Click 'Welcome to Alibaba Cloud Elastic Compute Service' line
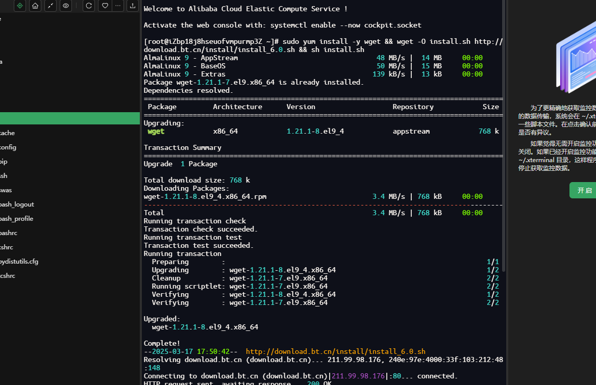596x385 pixels. [245, 9]
